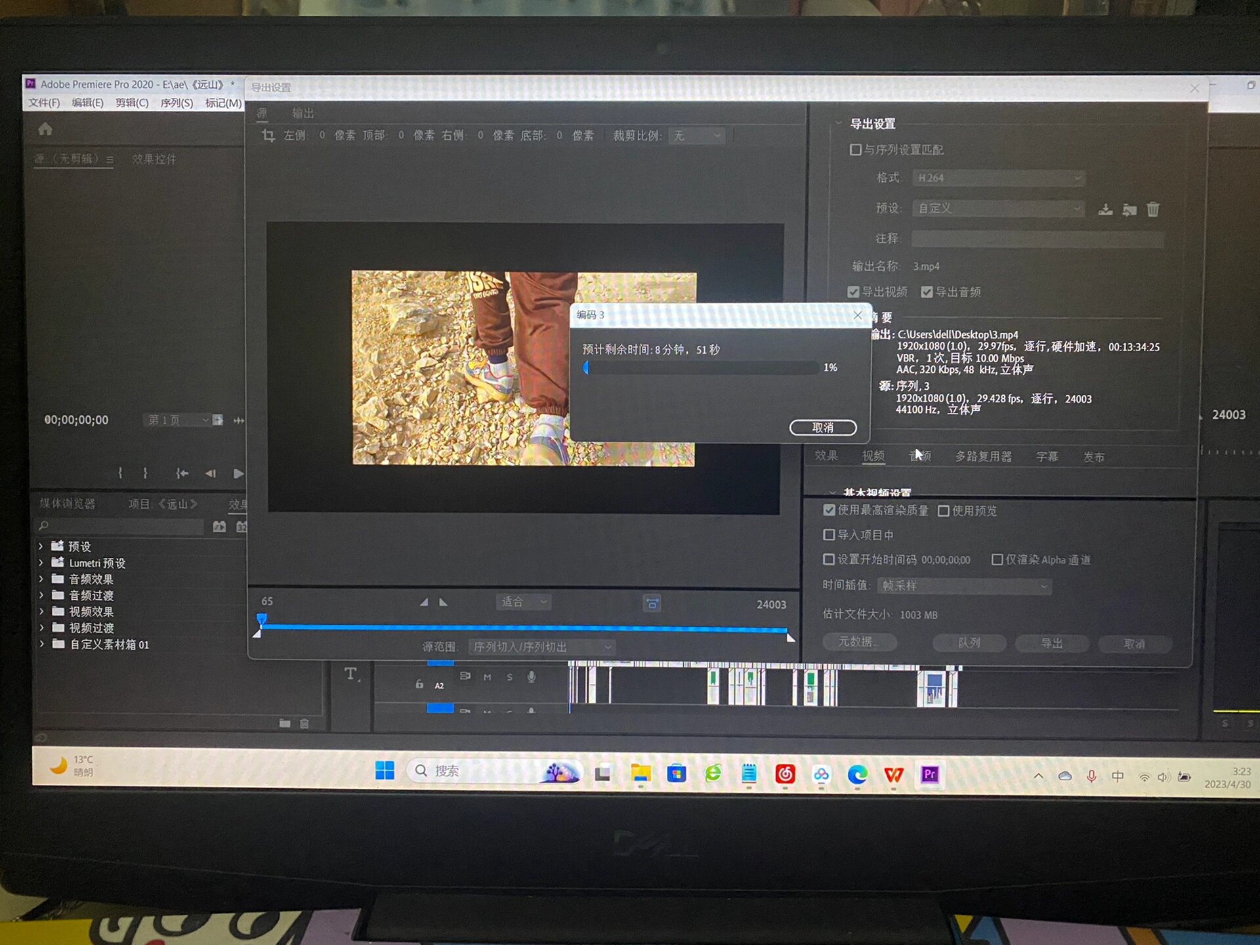Expand the Lumetri 预设 folder
Image resolution: width=1260 pixels, height=945 pixels.
click(x=41, y=562)
